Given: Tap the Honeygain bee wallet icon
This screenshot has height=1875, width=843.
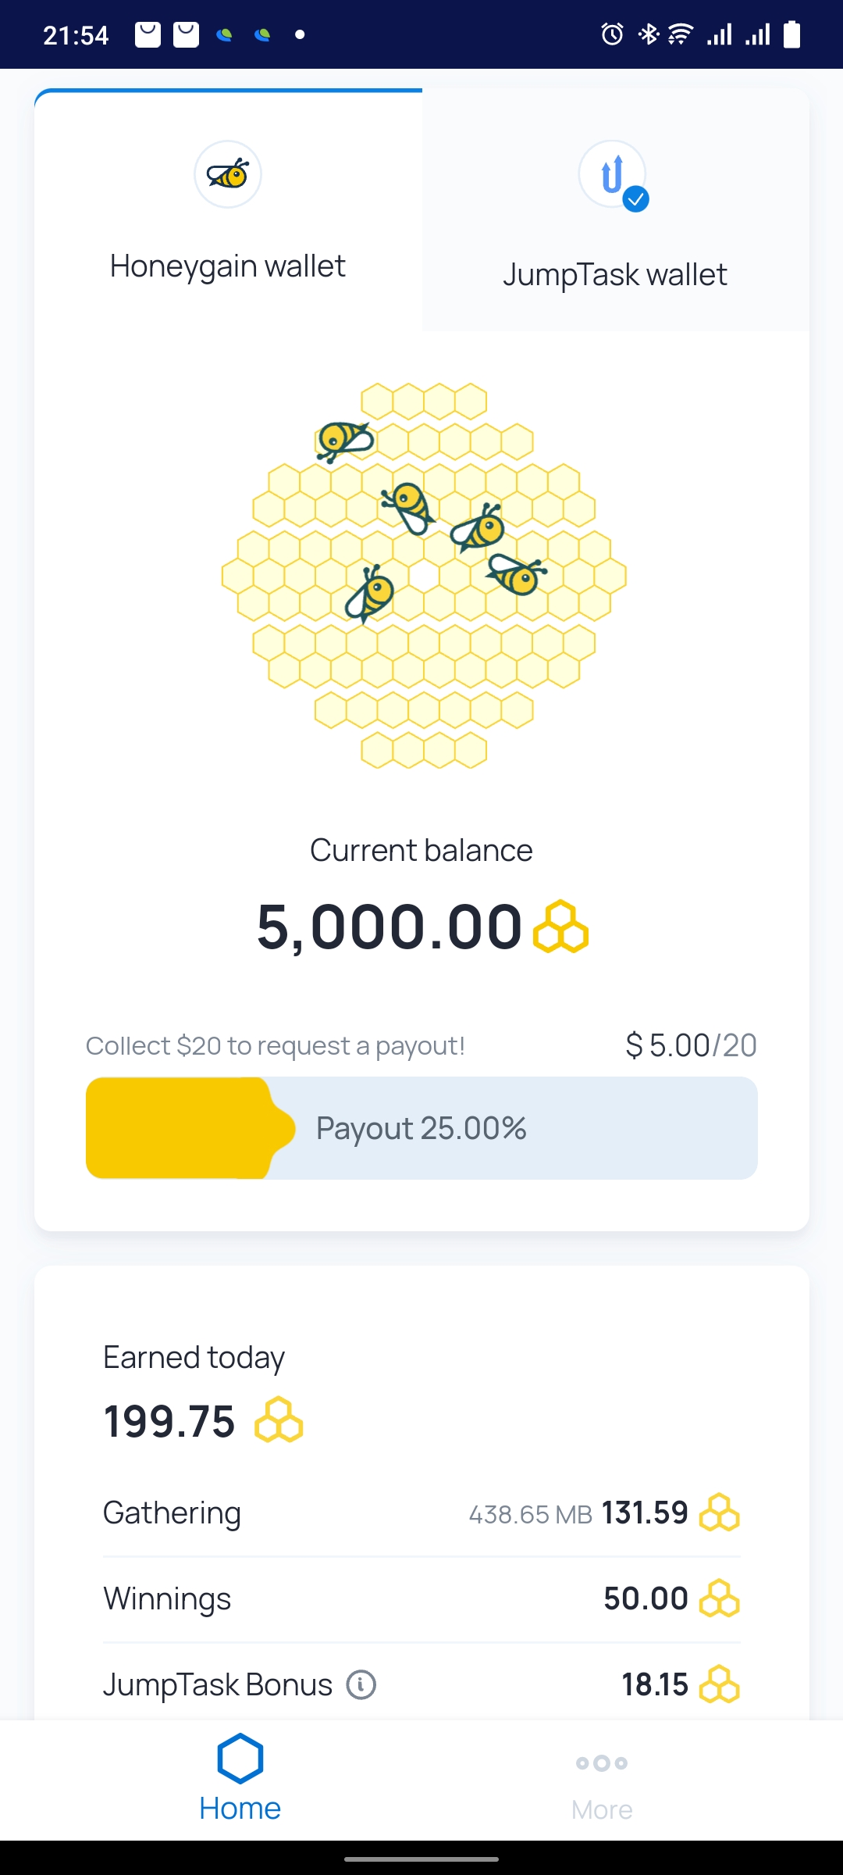Looking at the screenshot, I should click(x=228, y=174).
